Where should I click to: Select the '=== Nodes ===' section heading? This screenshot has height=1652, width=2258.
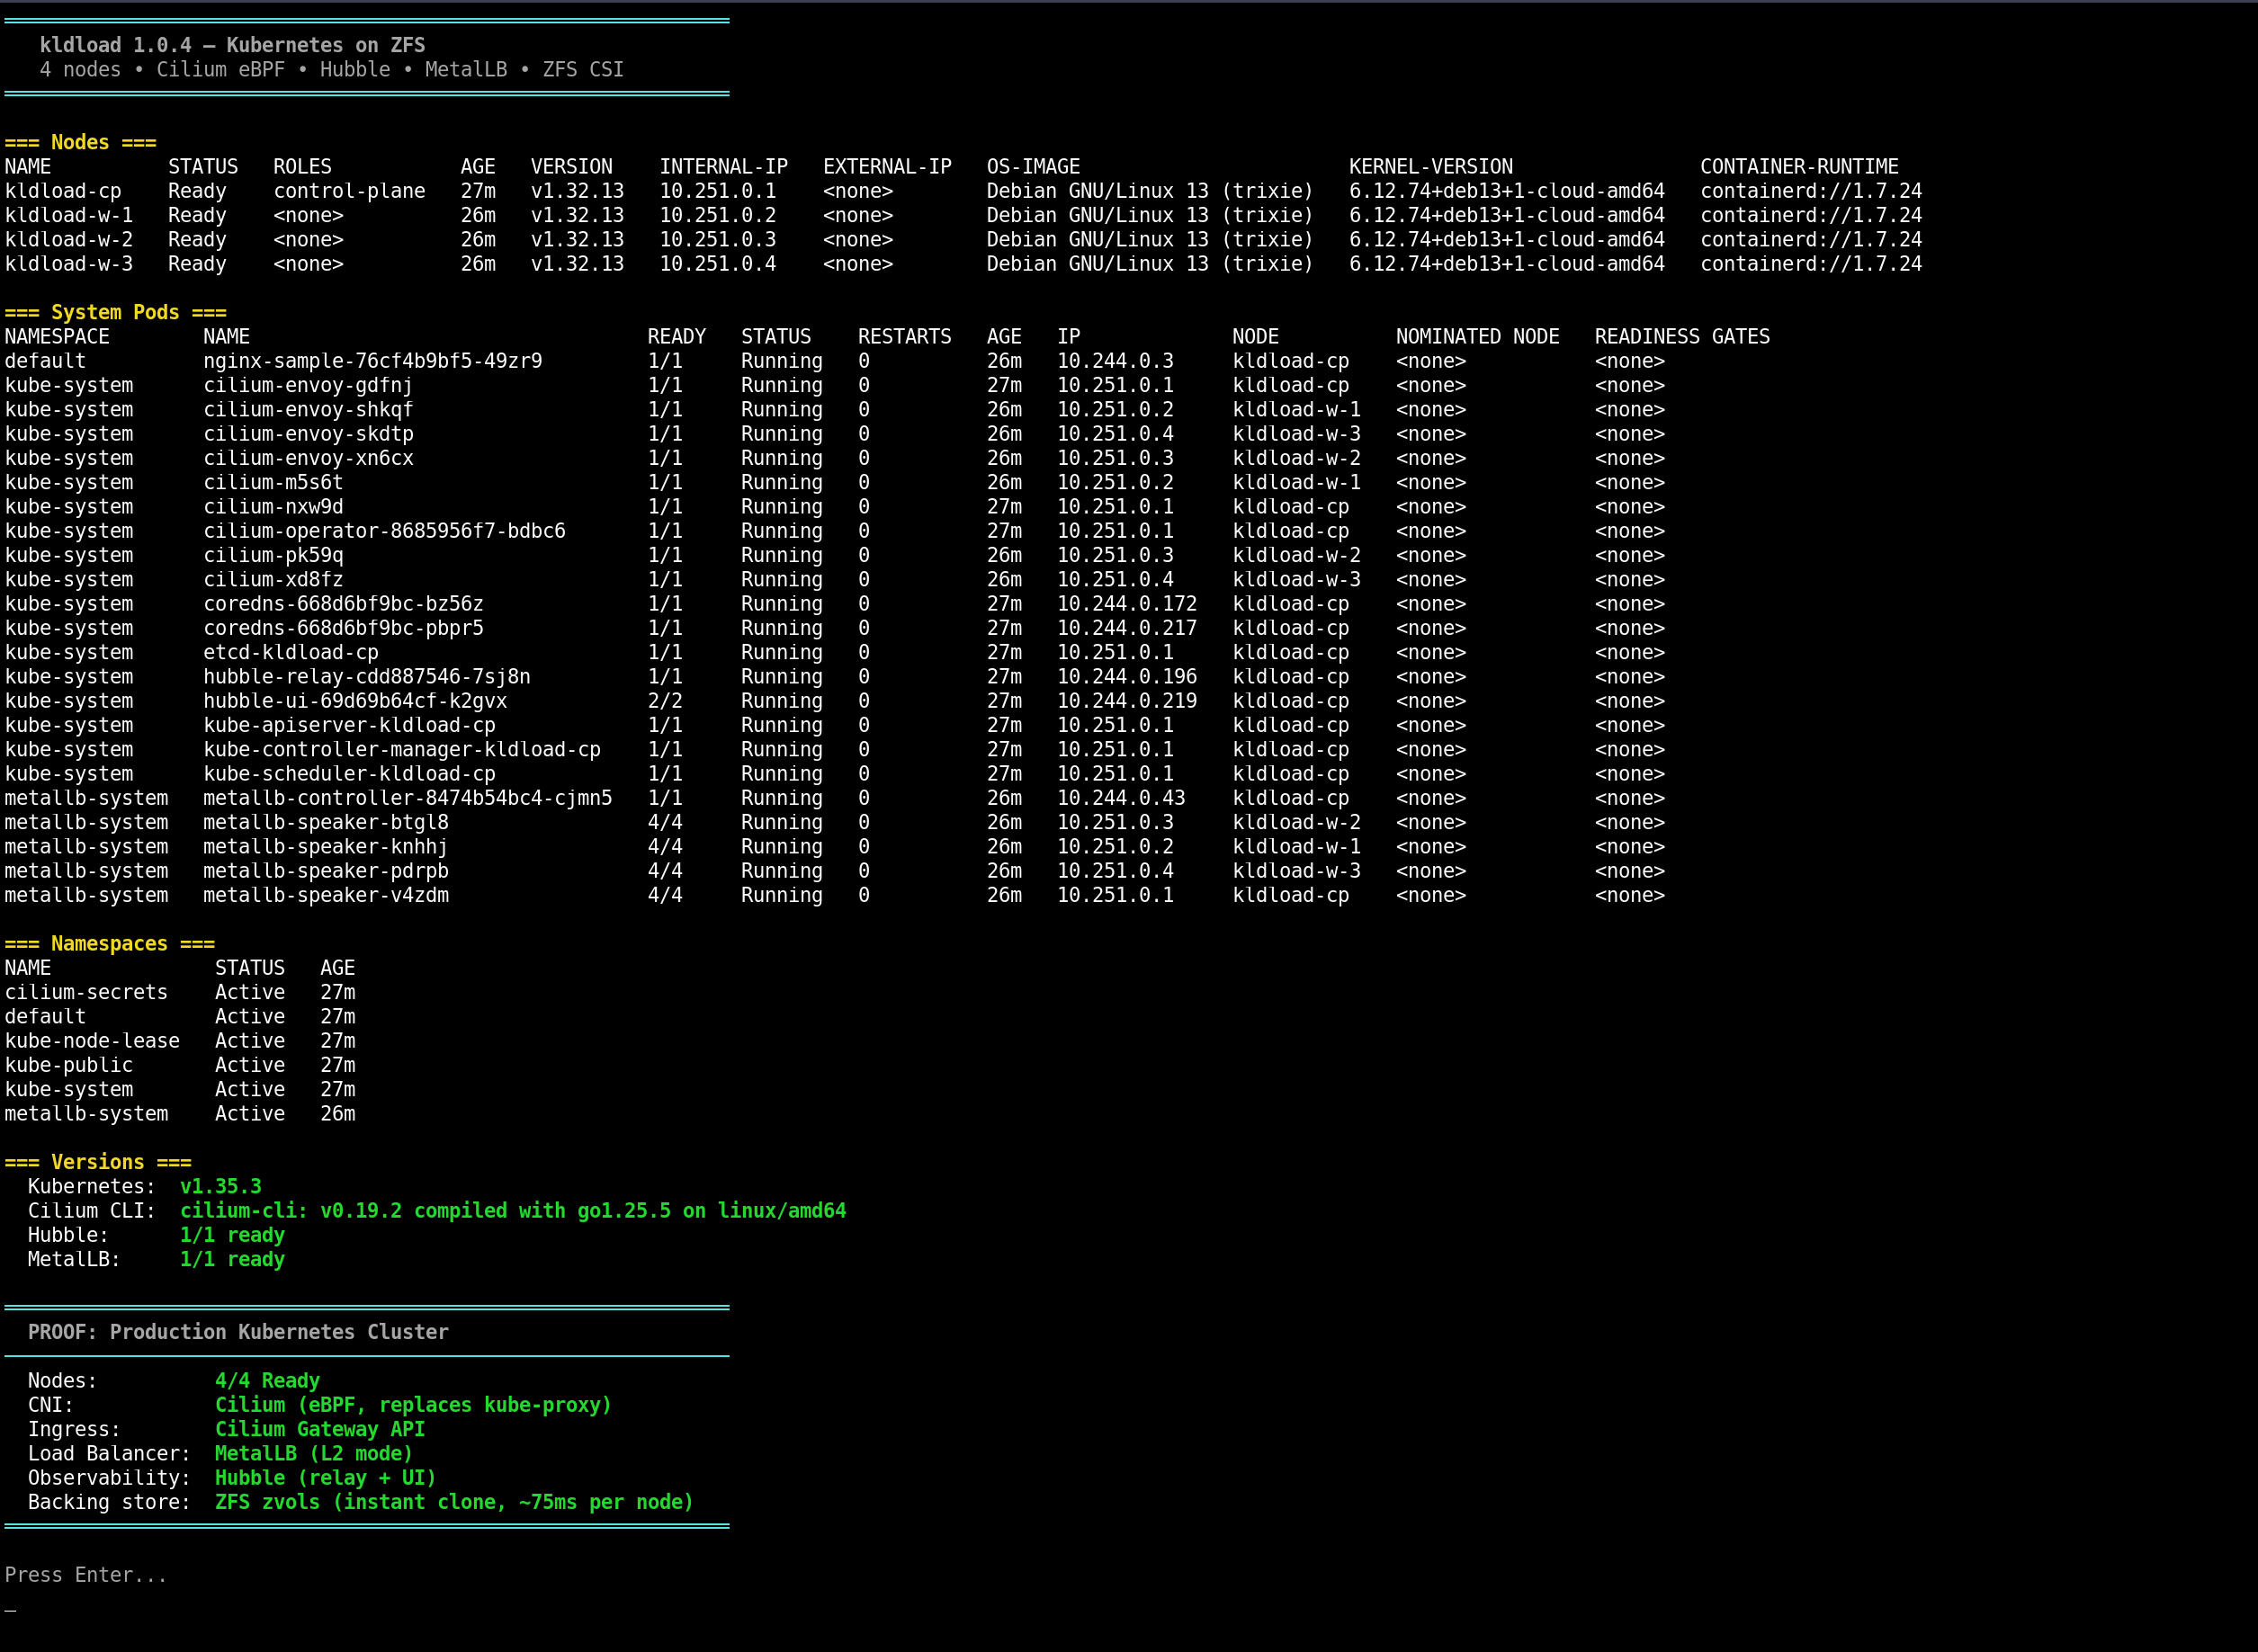coord(80,142)
